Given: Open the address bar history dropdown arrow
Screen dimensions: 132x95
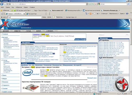Looking at the screenshot, I should pos(87,4).
